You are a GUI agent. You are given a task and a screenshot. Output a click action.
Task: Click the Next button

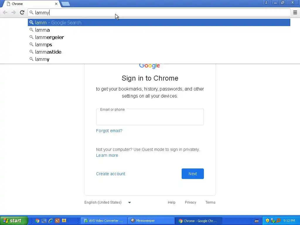point(193,174)
